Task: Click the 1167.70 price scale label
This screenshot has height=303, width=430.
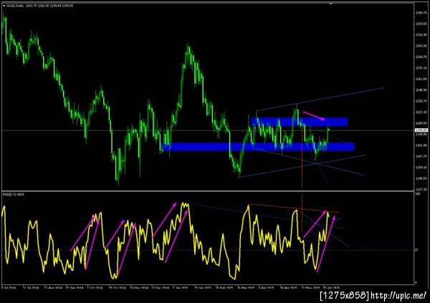Action: point(422,156)
